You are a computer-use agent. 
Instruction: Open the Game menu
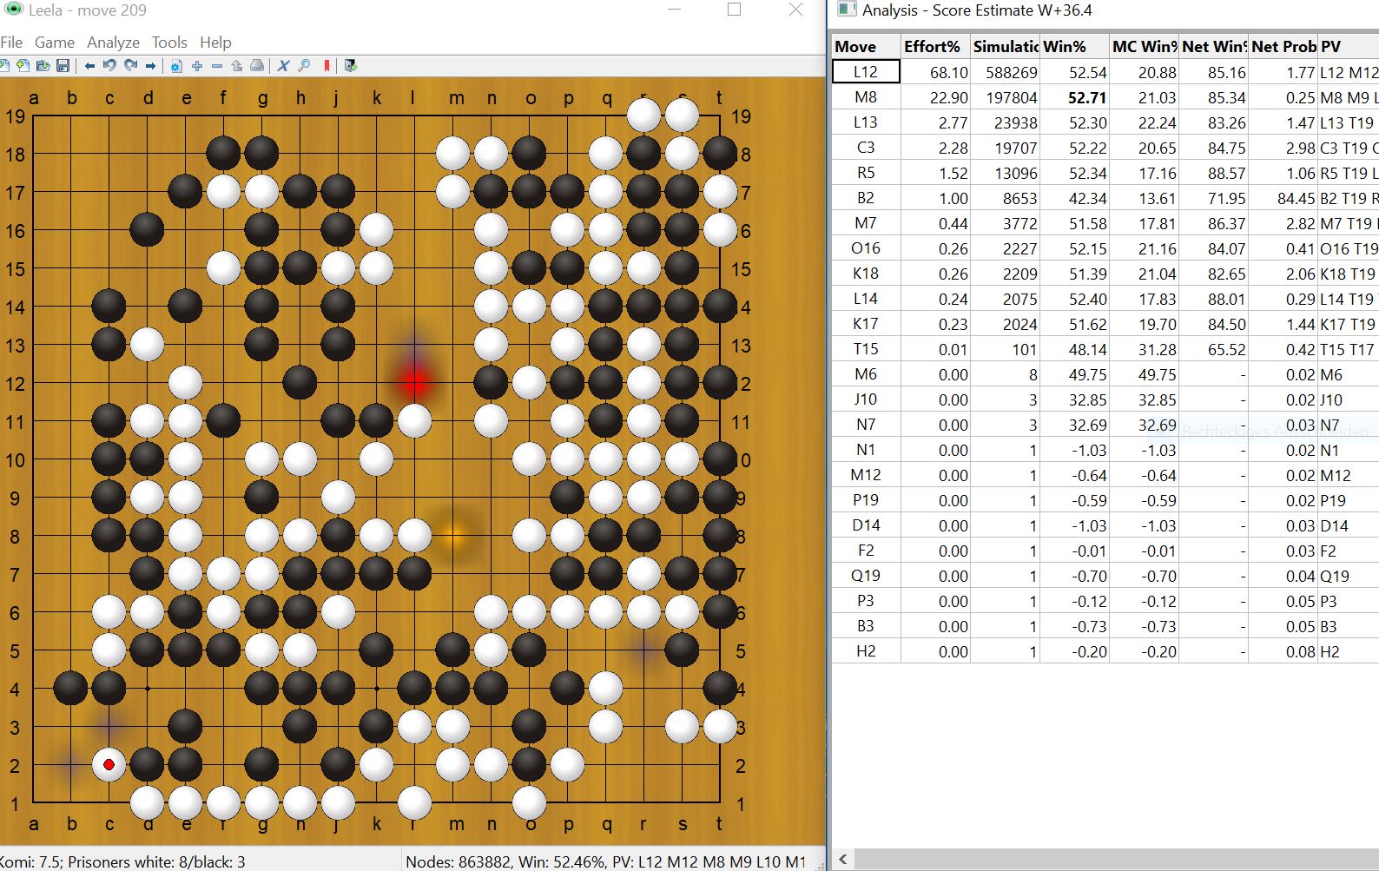tap(55, 43)
